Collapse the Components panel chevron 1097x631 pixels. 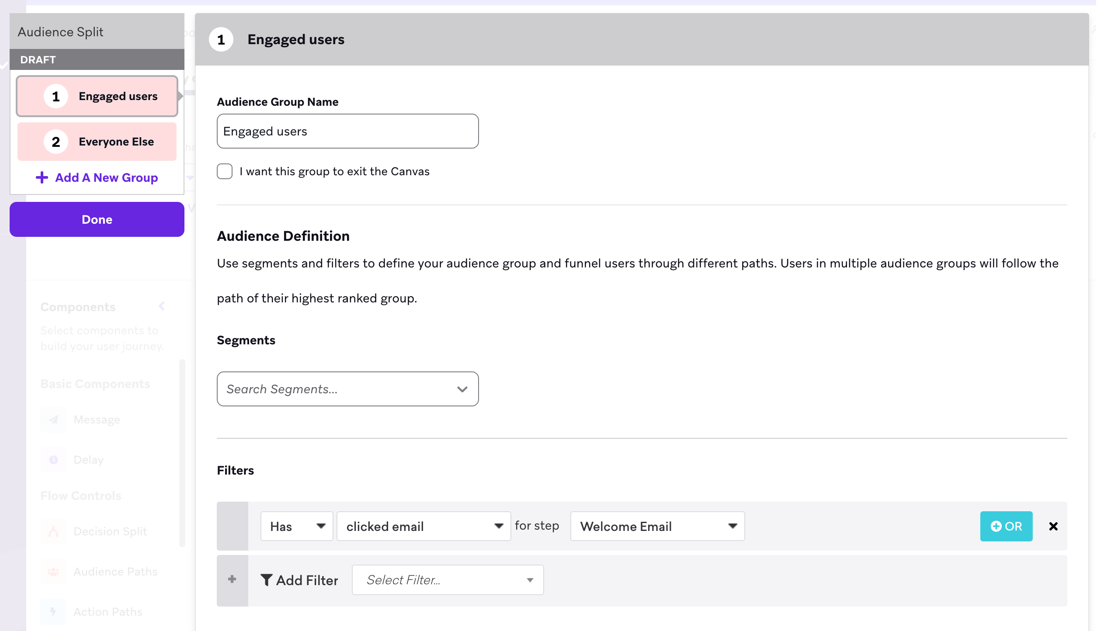click(162, 306)
